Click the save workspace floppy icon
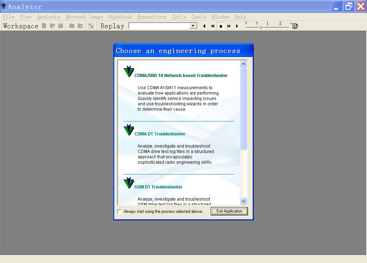Viewport: 367px width, 263px height. click(x=61, y=26)
